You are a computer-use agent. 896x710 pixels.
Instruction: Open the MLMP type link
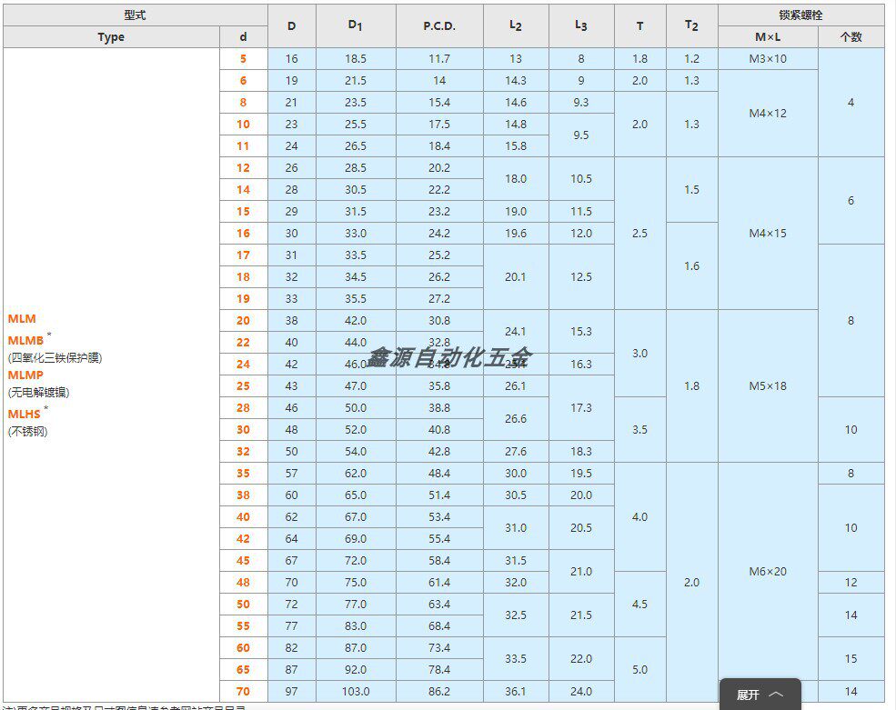pos(25,375)
